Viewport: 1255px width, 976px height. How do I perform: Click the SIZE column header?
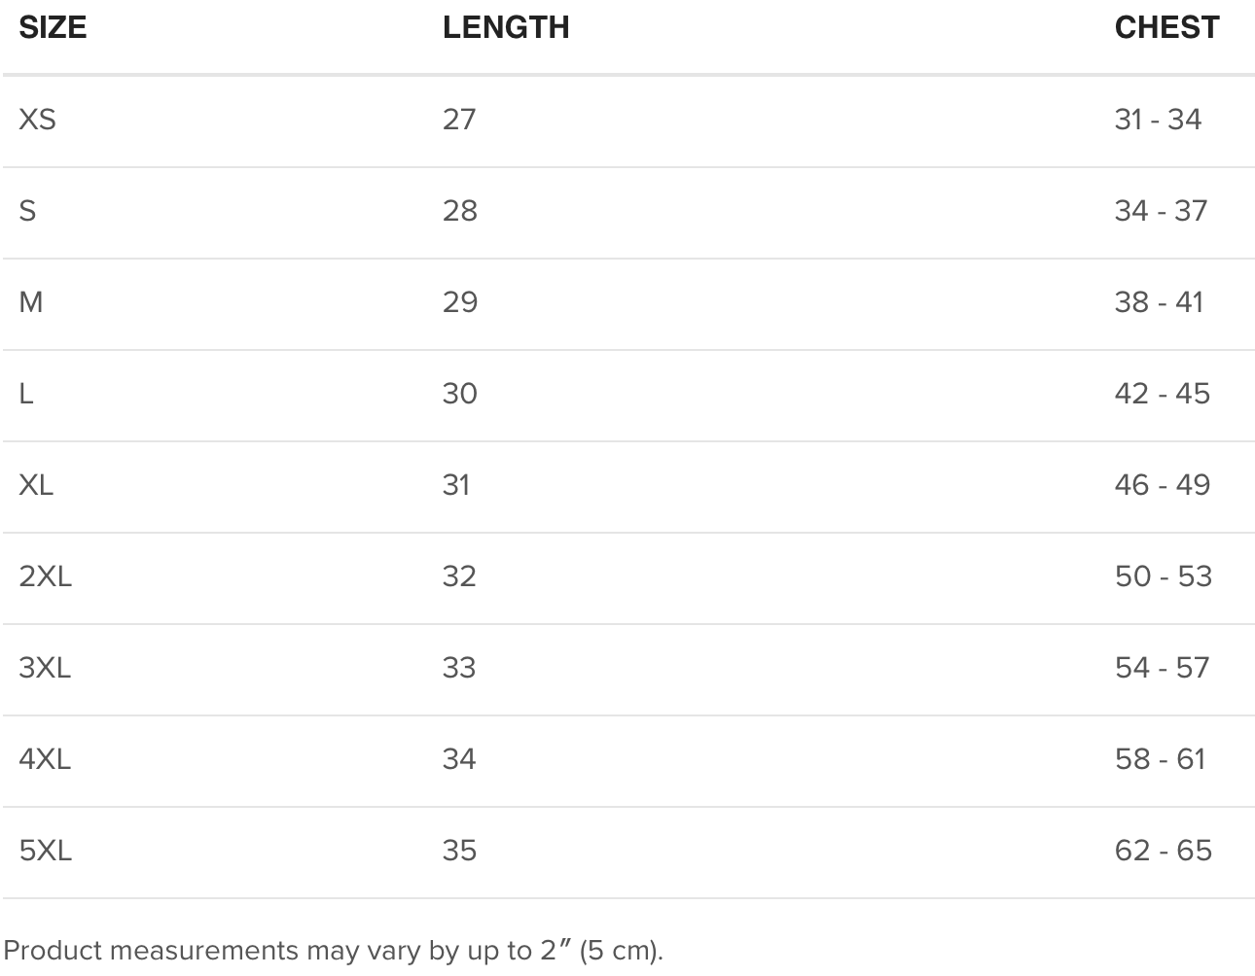click(53, 27)
